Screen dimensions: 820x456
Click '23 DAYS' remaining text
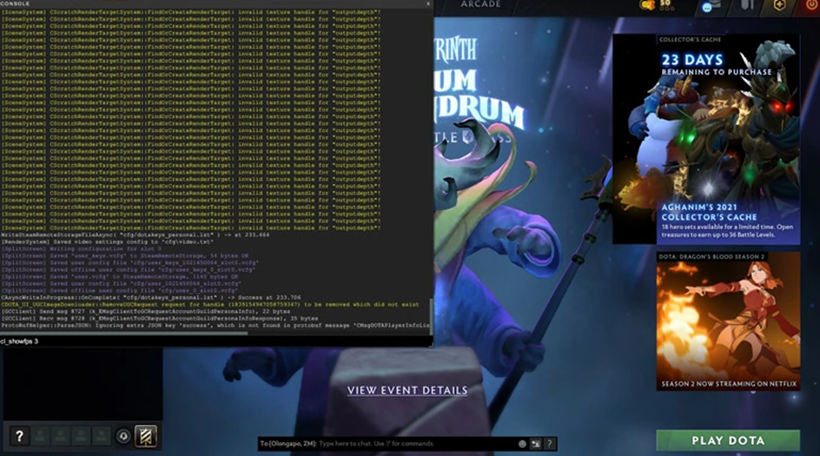[x=692, y=60]
